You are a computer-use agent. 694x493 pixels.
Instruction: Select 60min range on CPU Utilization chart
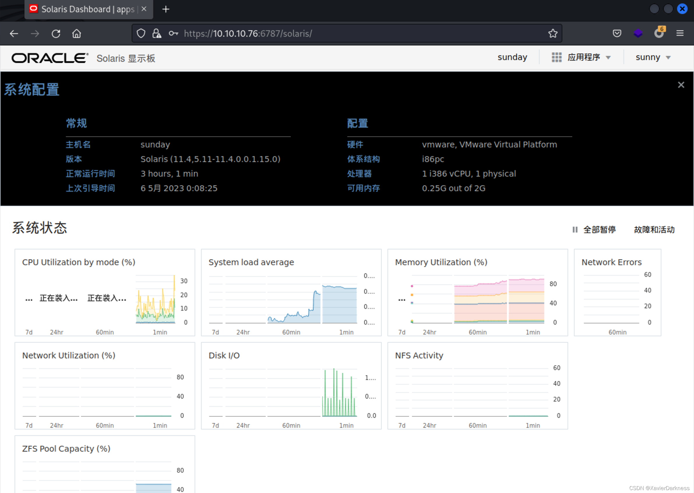(105, 332)
